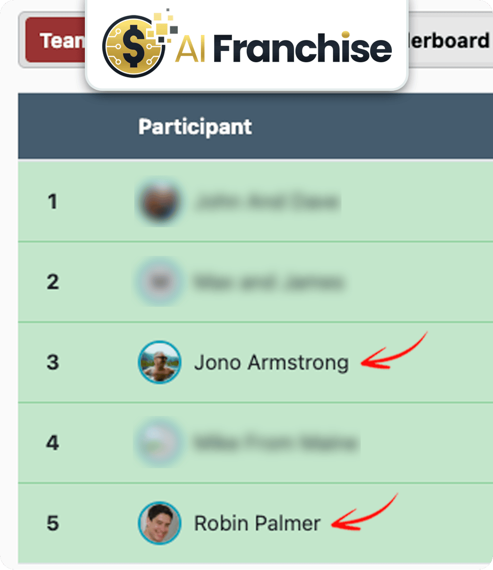This screenshot has height=570, width=493.
Task: Select the Robin Palmer participant name
Action: point(257,524)
